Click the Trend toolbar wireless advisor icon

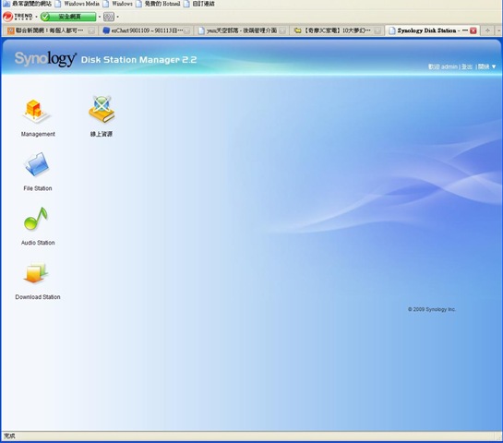tap(109, 17)
